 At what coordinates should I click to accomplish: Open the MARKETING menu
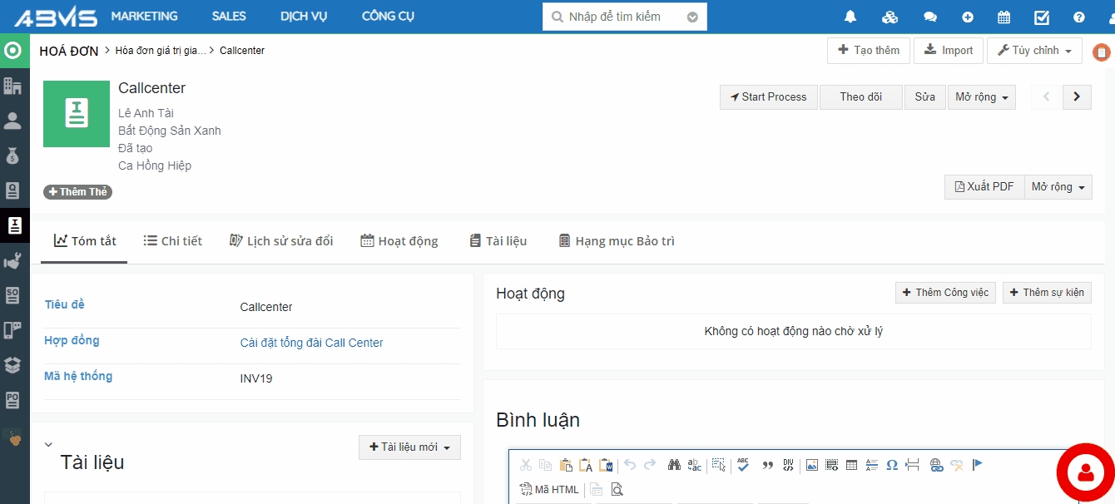coord(144,17)
